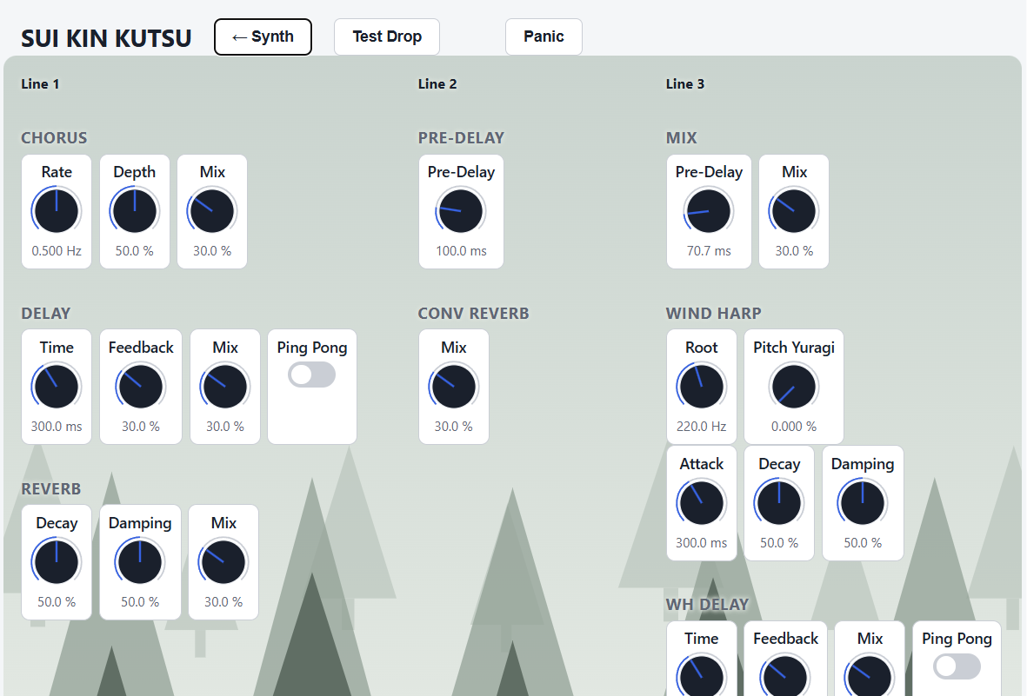
Task: Click the 0.500 Hz Rate value
Action: pyautogui.click(x=57, y=251)
